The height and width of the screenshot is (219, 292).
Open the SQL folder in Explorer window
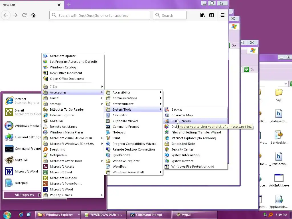(279, 95)
